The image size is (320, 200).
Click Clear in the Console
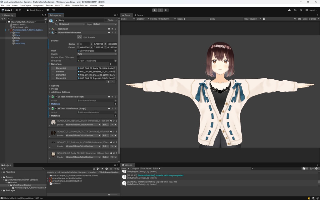click(124, 168)
